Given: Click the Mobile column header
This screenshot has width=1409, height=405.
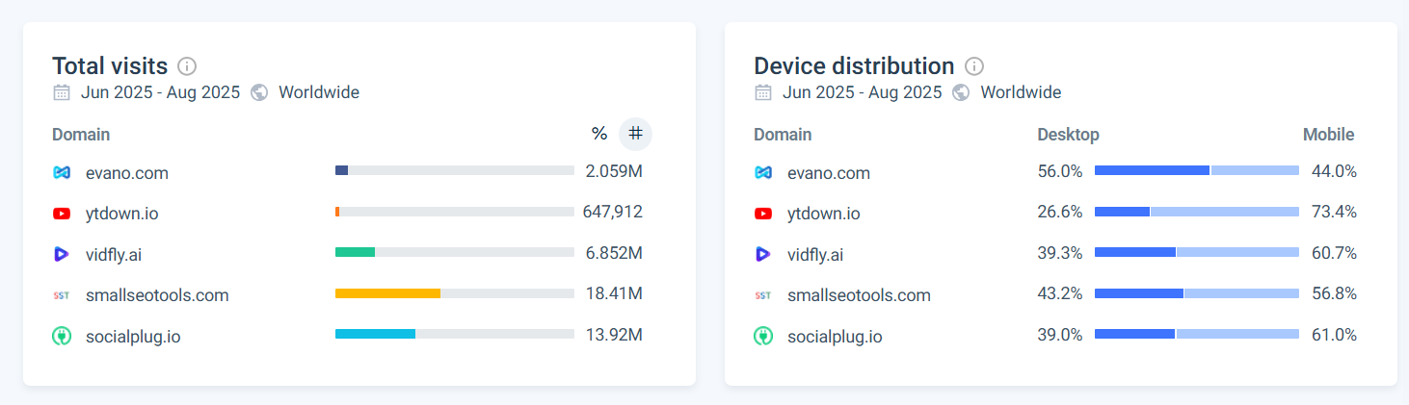Looking at the screenshot, I should pos(1328,135).
